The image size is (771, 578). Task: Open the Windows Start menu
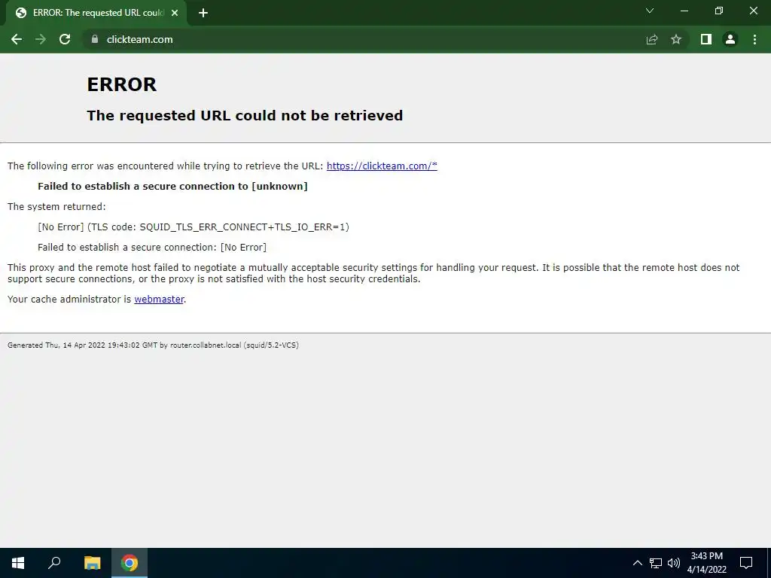pos(18,563)
